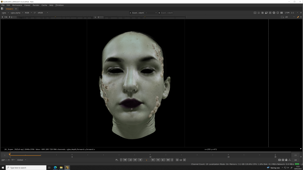The height and width of the screenshot is (170, 303).
Task: Open the RGB display channel dropdown
Action: pos(28,13)
